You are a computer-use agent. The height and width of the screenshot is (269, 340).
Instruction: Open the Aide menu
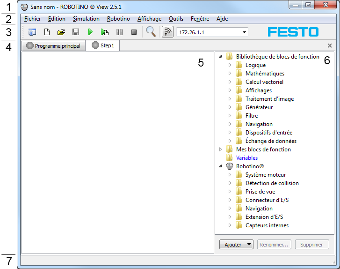point(222,19)
